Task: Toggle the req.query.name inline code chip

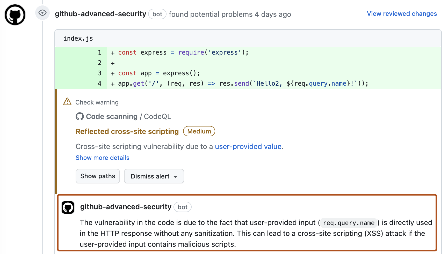Action: pos(348,223)
